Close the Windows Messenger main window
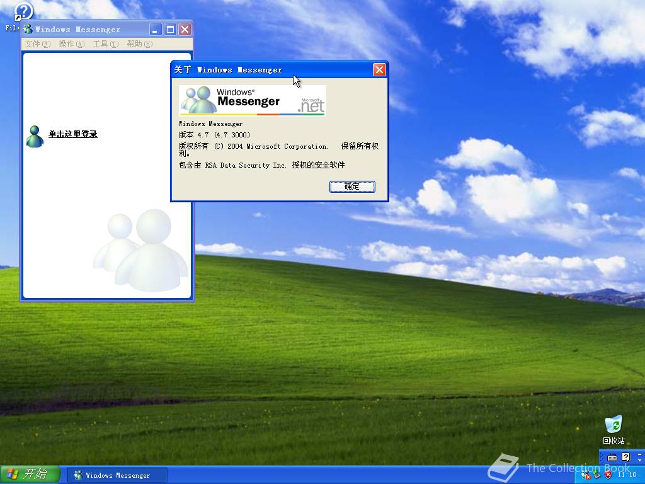The height and width of the screenshot is (484, 645). coord(185,29)
